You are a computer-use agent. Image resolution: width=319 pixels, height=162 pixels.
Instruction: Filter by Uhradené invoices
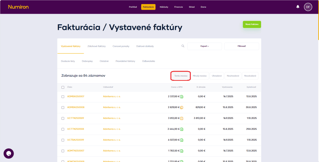click(217, 76)
